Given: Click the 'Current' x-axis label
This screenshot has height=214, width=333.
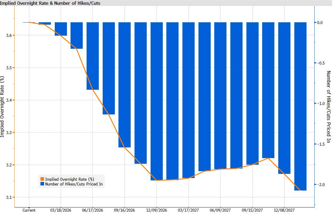Looking at the screenshot, I should [29, 210].
